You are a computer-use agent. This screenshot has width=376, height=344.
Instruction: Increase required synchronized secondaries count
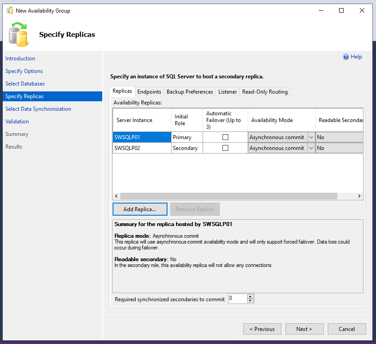coord(250,297)
